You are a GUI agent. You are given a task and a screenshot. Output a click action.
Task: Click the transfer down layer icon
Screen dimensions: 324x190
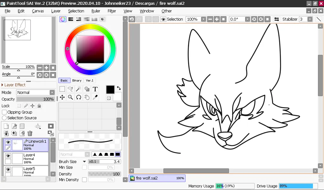pyautogui.click(x=6, y=133)
